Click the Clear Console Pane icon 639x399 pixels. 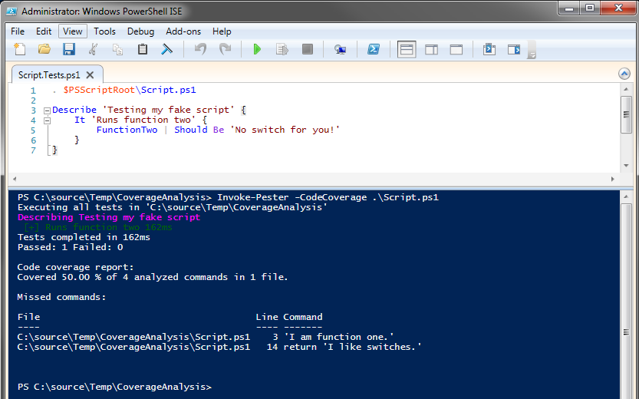tap(166, 49)
